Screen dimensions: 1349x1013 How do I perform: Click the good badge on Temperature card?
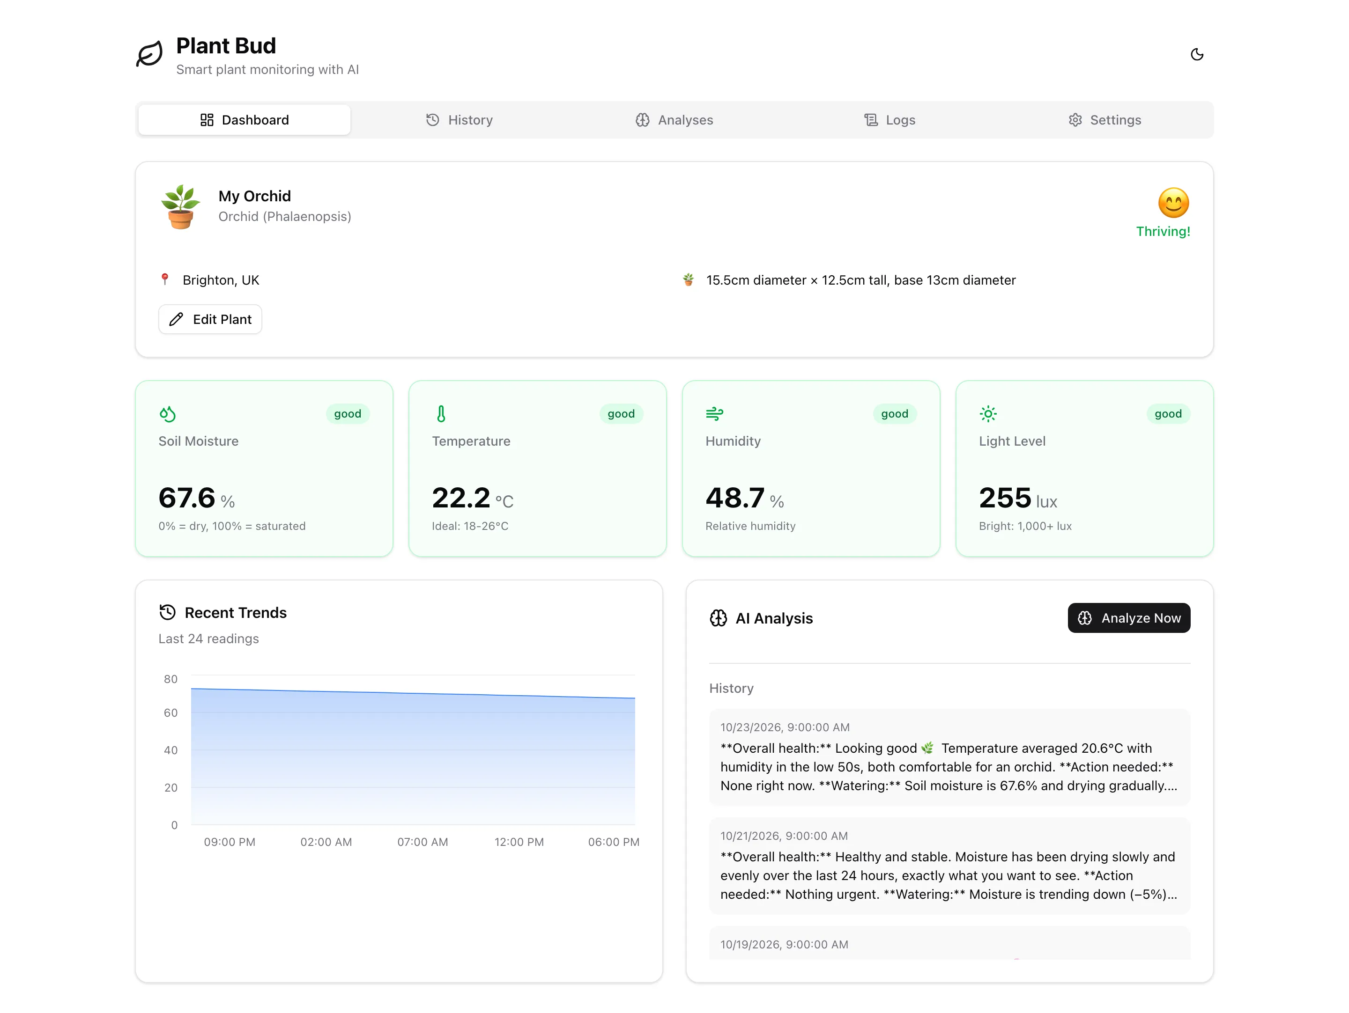click(621, 414)
